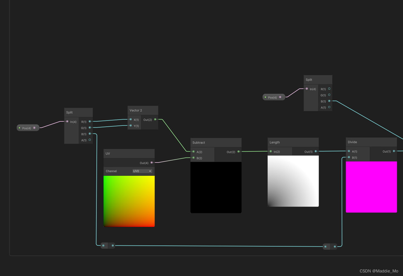Select the Y(1) input port on Vector 2
This screenshot has width=403, height=276.
click(x=131, y=126)
